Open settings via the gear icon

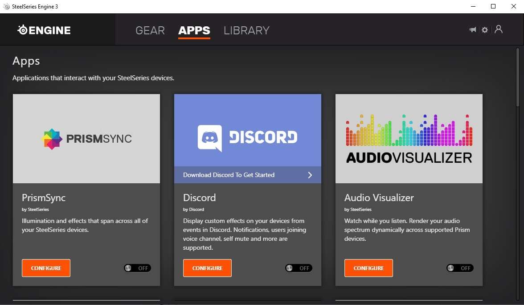pos(485,30)
